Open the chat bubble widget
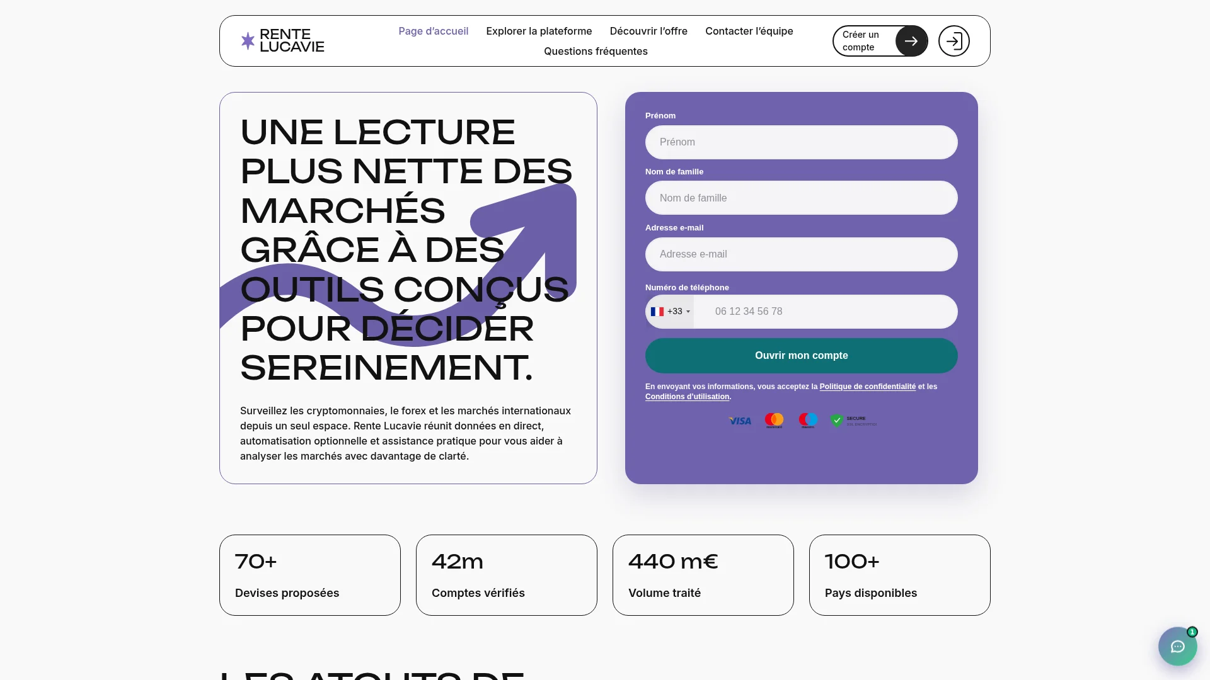This screenshot has height=680, width=1210. (1177, 646)
